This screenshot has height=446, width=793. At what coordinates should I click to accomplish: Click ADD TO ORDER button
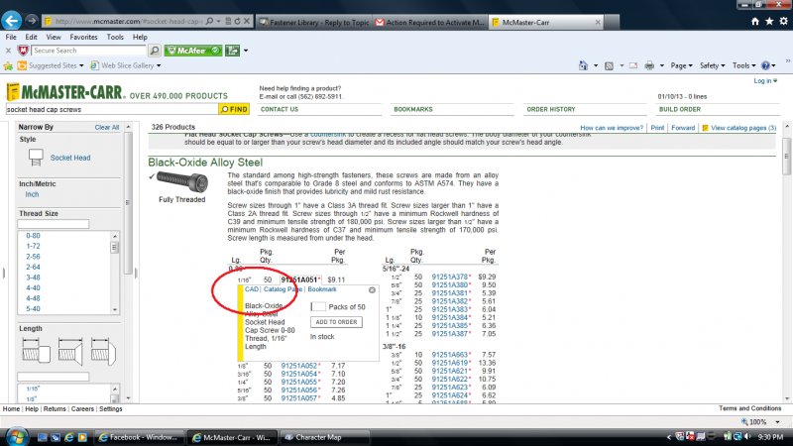tap(336, 322)
